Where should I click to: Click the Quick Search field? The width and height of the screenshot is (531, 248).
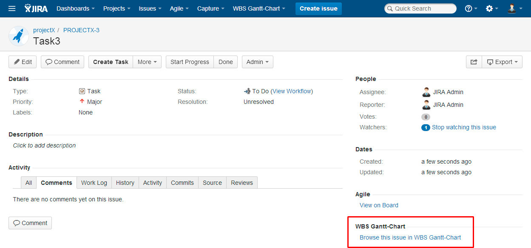coord(420,8)
